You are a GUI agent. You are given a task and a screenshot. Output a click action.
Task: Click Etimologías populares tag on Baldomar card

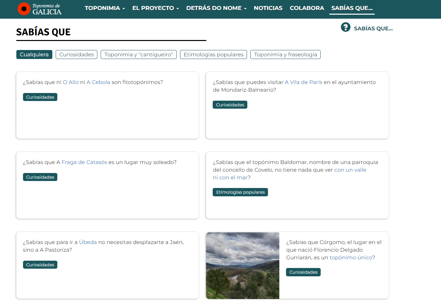click(240, 192)
